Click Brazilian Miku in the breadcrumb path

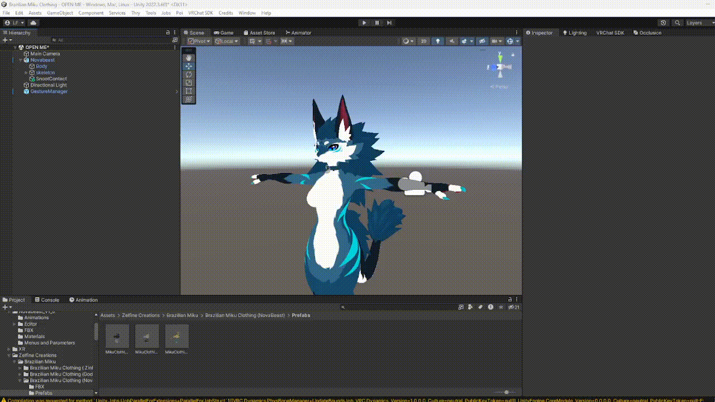point(182,315)
